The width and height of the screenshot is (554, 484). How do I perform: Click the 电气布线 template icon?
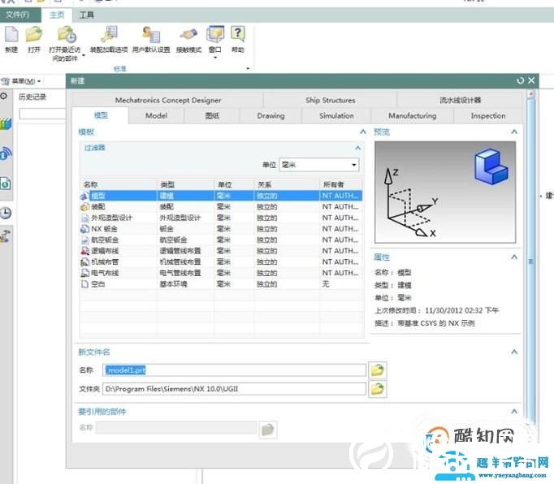coord(84,273)
